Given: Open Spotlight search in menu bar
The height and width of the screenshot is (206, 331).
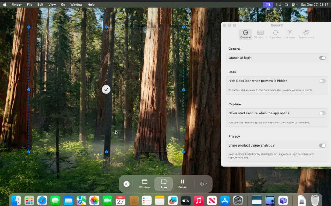Looking at the screenshot, I should coord(286,5).
